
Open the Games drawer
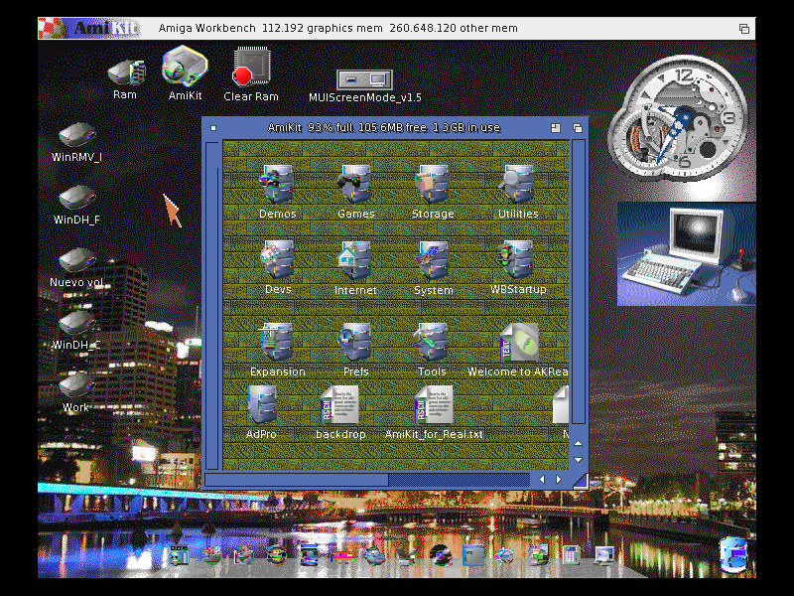click(355, 185)
